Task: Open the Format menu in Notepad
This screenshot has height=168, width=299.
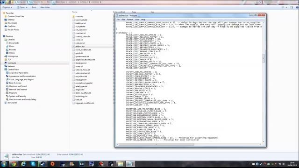Action: click(x=130, y=20)
